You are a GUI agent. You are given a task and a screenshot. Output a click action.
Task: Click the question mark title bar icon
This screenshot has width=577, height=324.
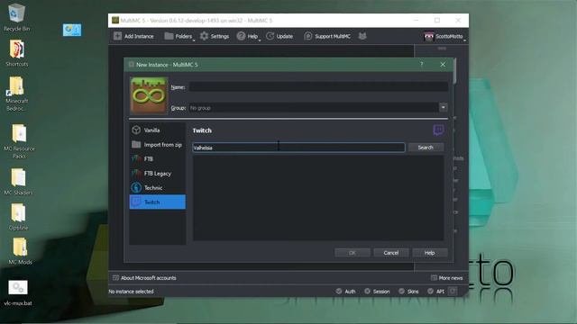(422, 64)
